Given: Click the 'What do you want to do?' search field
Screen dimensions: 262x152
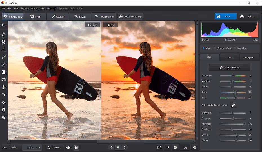Looking at the screenshot, I should [70, 8].
